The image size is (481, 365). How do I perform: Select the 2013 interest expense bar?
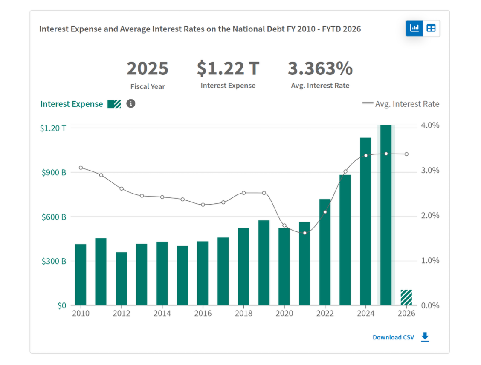[142, 274]
